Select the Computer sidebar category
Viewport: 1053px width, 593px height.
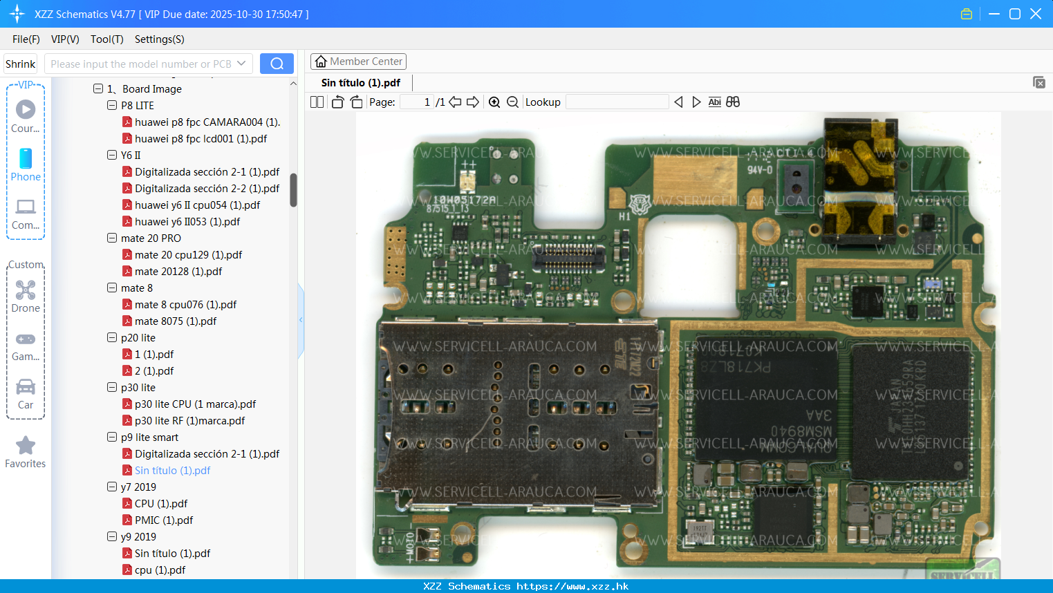click(x=26, y=214)
